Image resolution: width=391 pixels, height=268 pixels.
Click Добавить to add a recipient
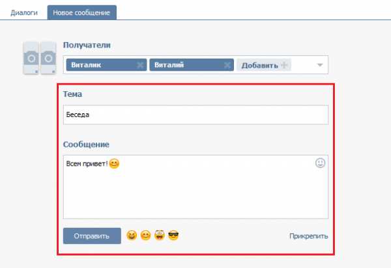click(264, 65)
